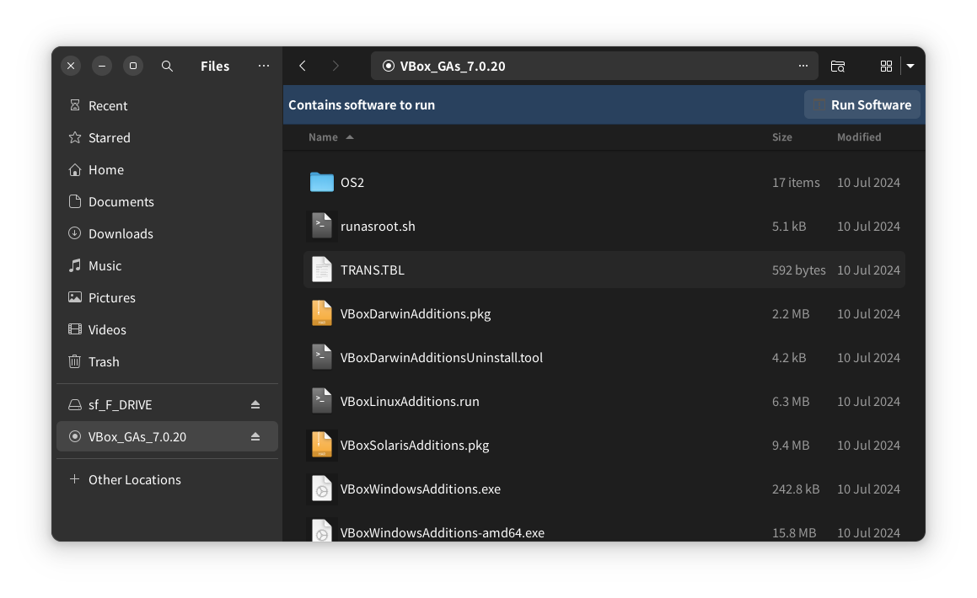This screenshot has width=977, height=598.
Task: Click the 6.3 MB size value
Action: (790, 402)
